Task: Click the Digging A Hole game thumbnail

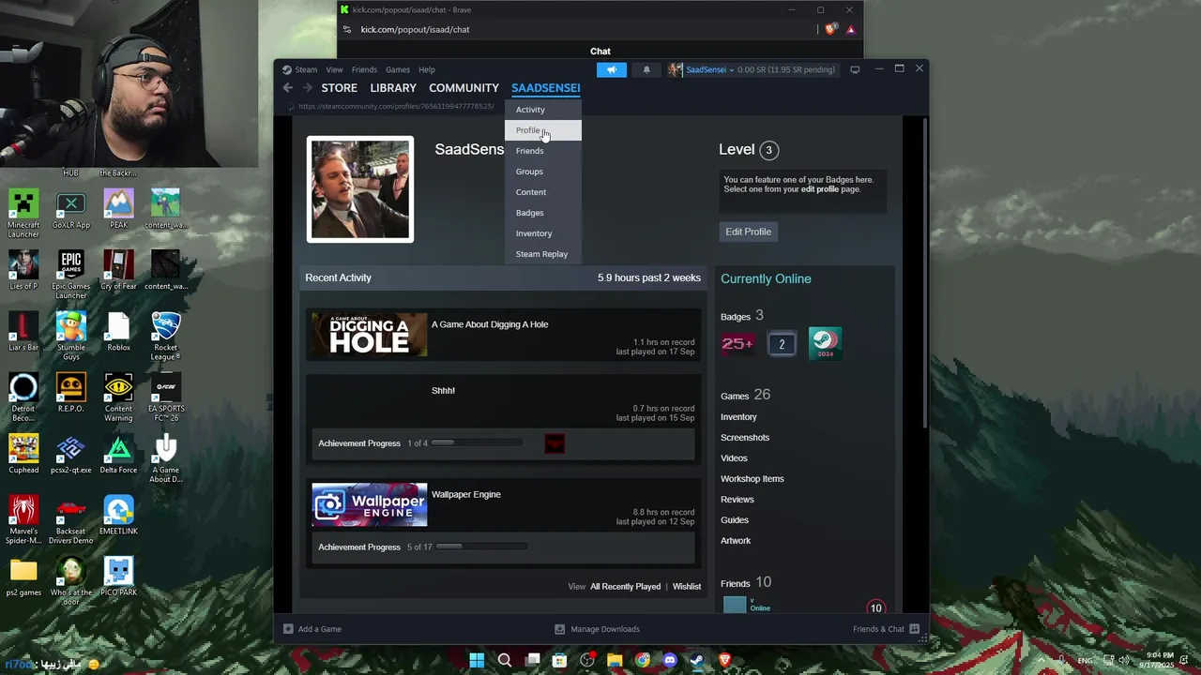Action: [x=370, y=336]
